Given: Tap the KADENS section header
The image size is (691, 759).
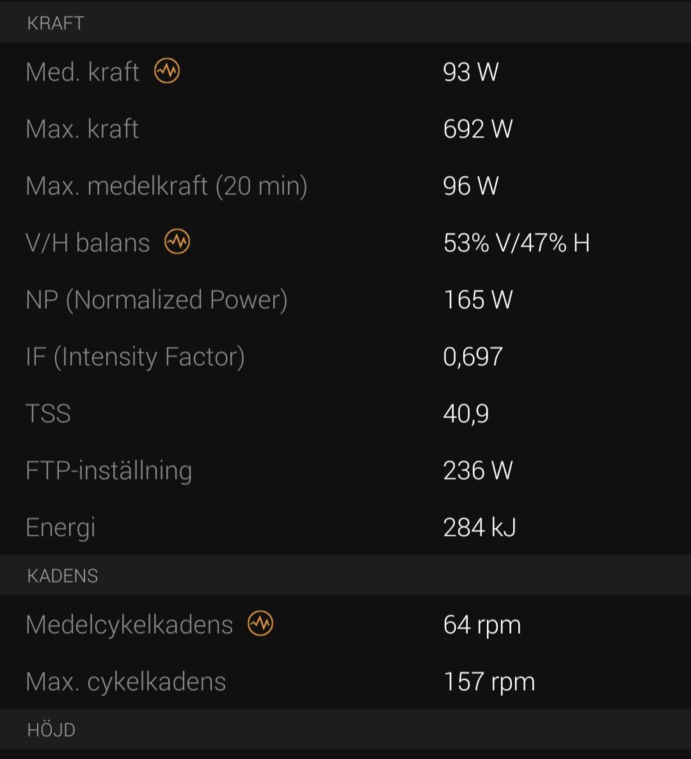Looking at the screenshot, I should coord(63,576).
